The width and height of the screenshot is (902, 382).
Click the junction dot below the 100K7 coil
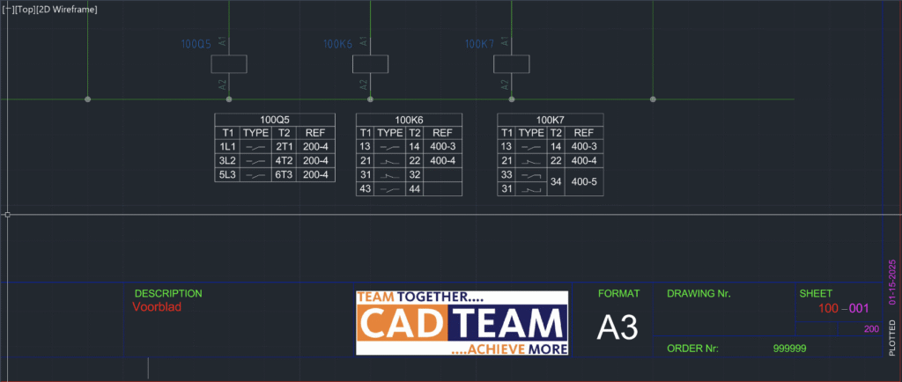(x=512, y=99)
